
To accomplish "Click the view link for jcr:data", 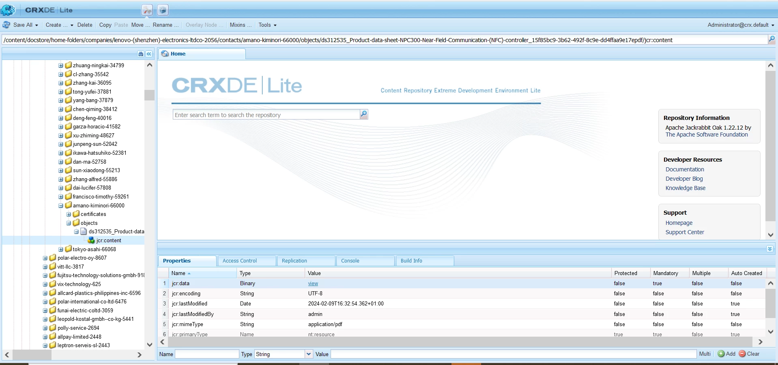I will pyautogui.click(x=313, y=284).
